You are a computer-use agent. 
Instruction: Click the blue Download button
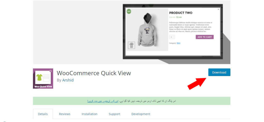(x=219, y=72)
